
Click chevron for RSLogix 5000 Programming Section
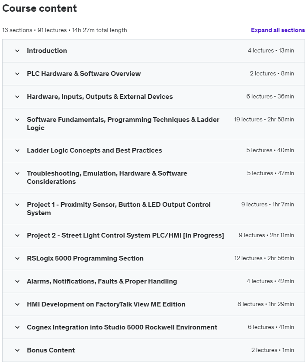[x=17, y=258]
